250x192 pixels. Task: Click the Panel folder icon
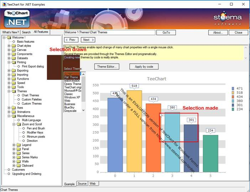tap(19, 149)
